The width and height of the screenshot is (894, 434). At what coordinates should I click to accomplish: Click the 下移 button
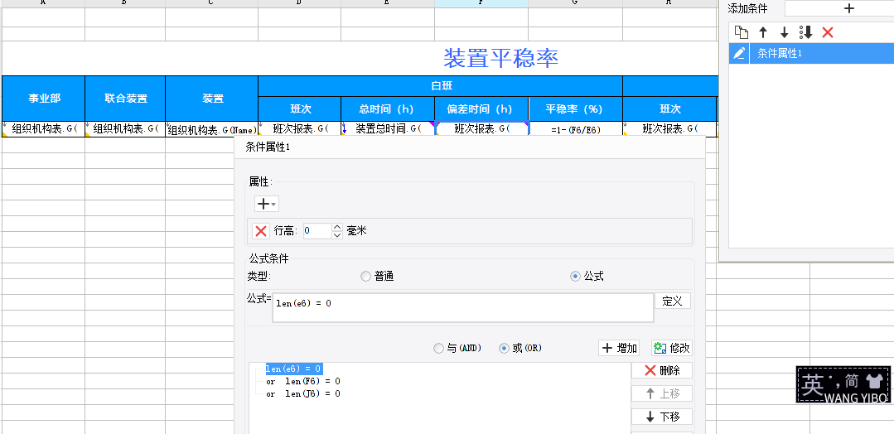[x=662, y=417]
